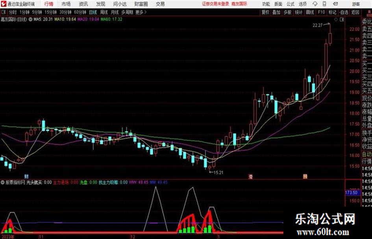Image resolution: width=372 pixels, height=239 pixels.
Task: Click the 15.21 low price label
Action: [218, 173]
